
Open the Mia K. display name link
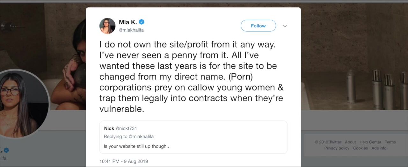127,22
